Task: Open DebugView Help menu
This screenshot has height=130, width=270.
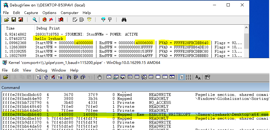Action: pyautogui.click(x=87, y=13)
